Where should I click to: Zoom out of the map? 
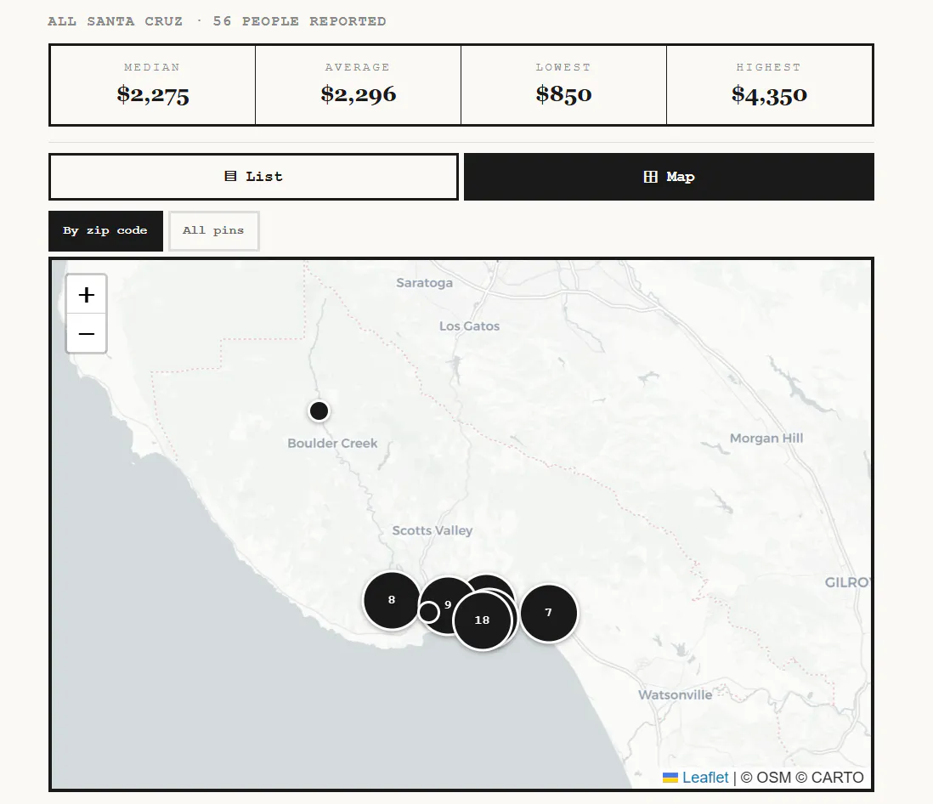click(87, 333)
